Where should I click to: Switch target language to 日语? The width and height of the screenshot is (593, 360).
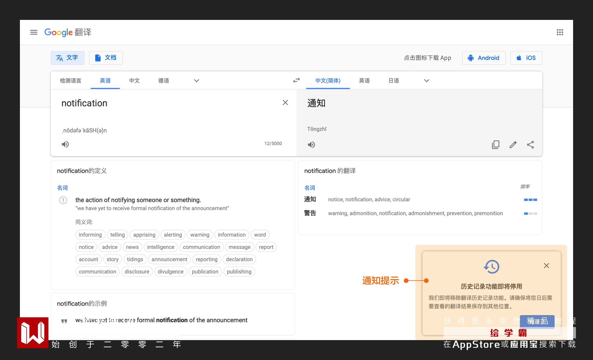(394, 81)
